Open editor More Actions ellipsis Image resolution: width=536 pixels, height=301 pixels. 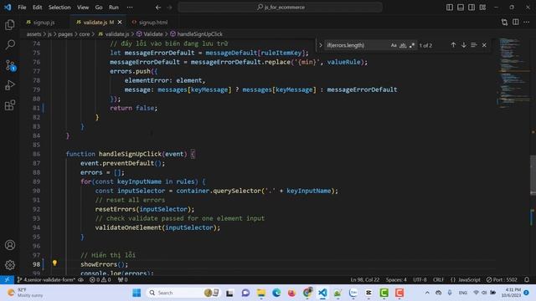coord(527,23)
